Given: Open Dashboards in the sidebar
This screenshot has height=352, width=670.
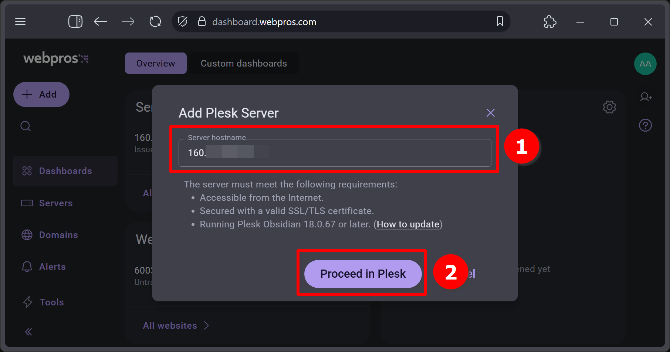Looking at the screenshot, I should [65, 171].
